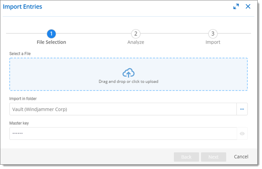262x169 pixels.
Task: Toggle master key visibility with the eye icon
Action: [x=242, y=133]
